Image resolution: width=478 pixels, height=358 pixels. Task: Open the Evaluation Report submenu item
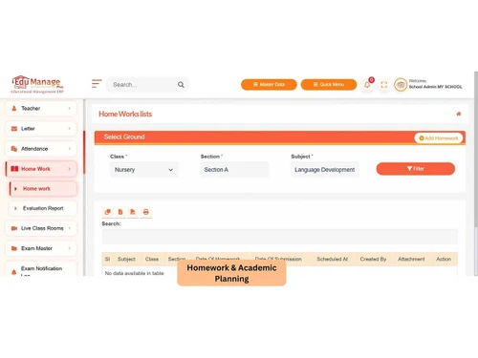pyautogui.click(x=43, y=208)
